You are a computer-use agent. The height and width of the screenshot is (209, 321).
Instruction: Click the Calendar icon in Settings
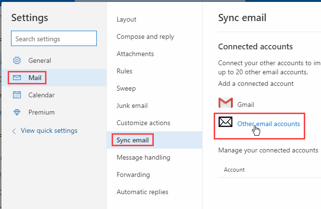[x=17, y=95]
